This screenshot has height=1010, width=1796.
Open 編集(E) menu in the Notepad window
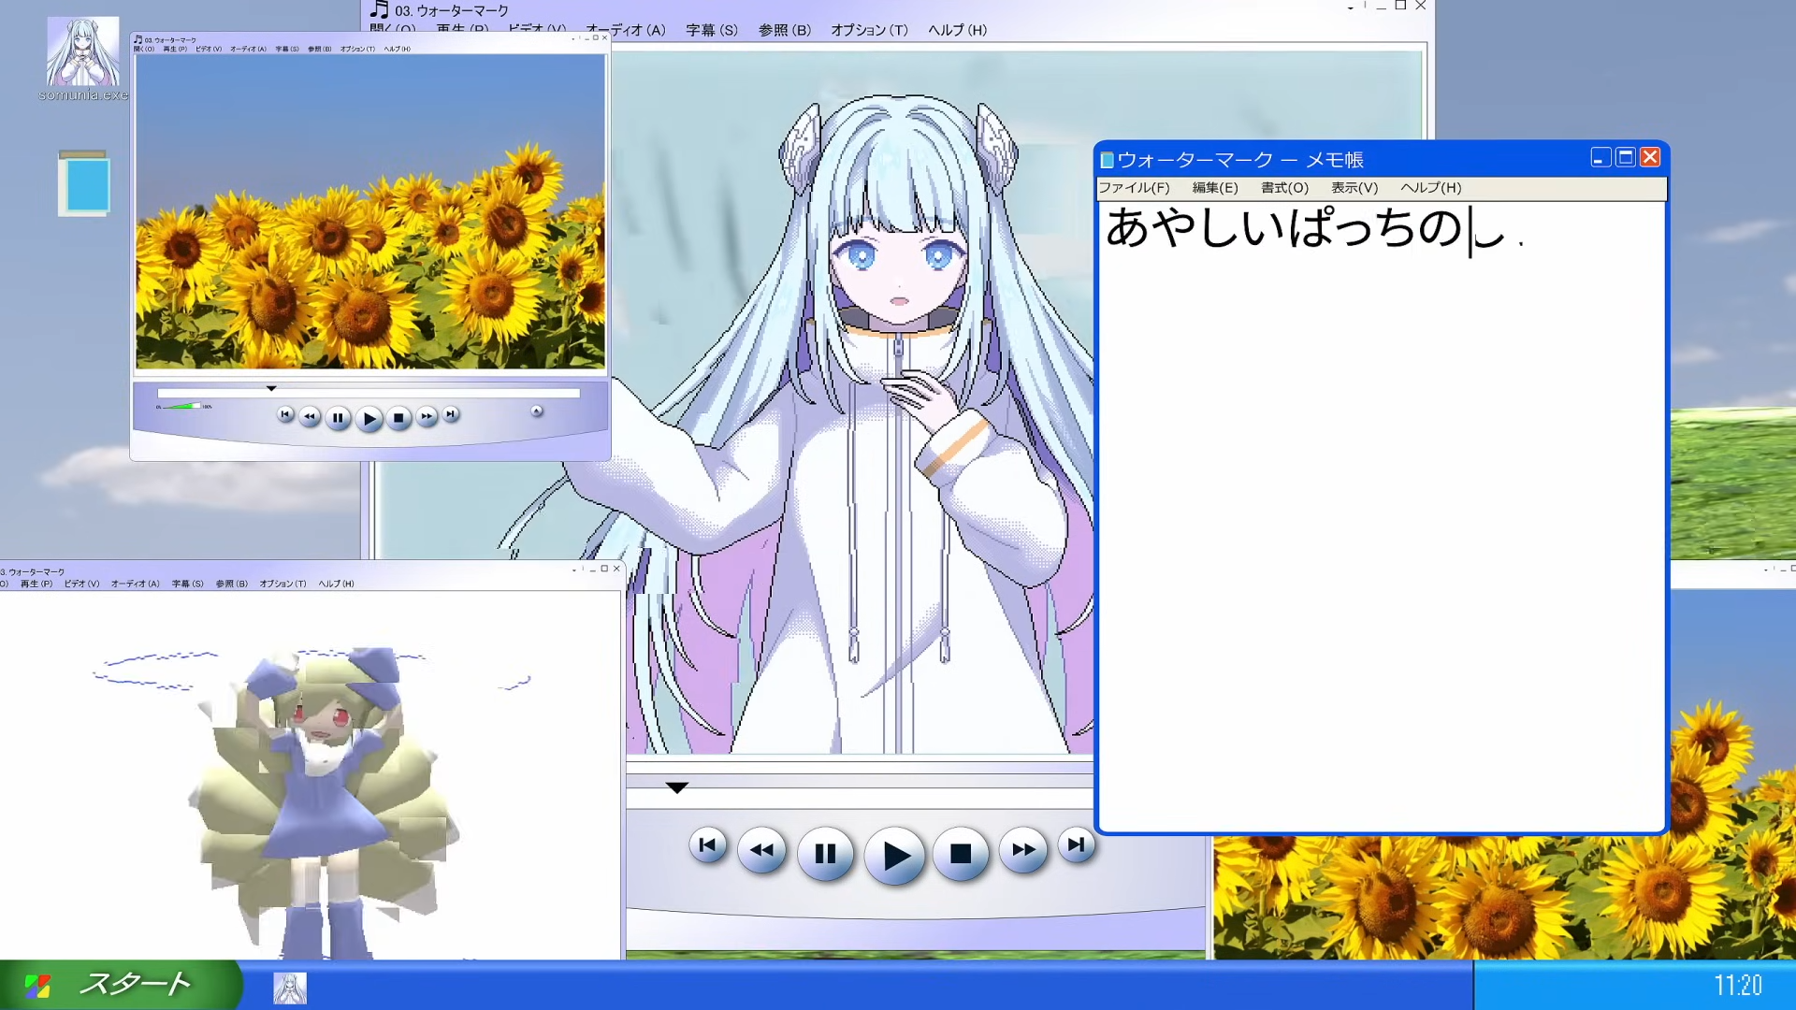click(x=1215, y=188)
